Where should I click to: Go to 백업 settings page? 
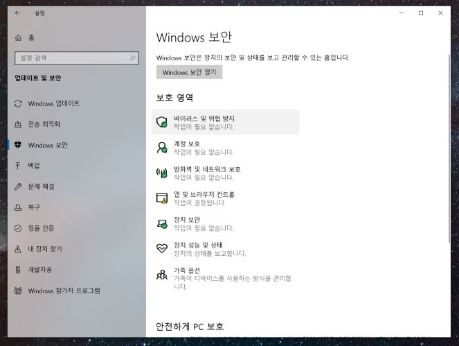point(34,166)
